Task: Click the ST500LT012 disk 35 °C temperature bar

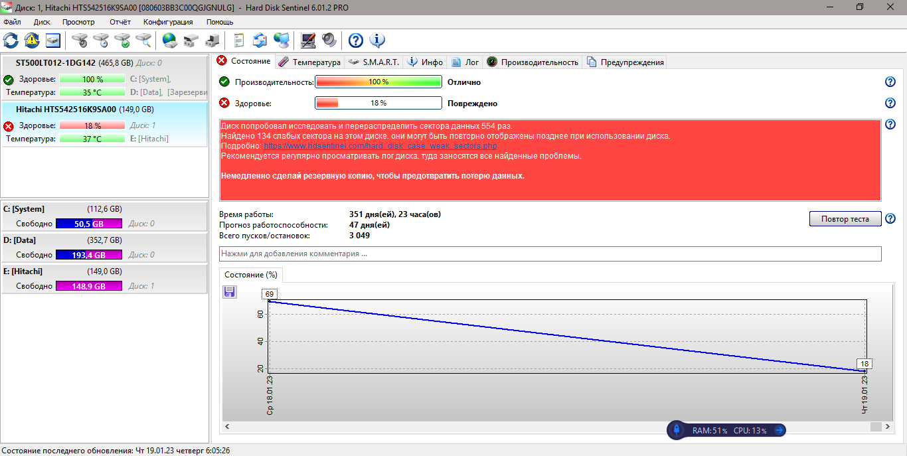Action: (x=92, y=92)
